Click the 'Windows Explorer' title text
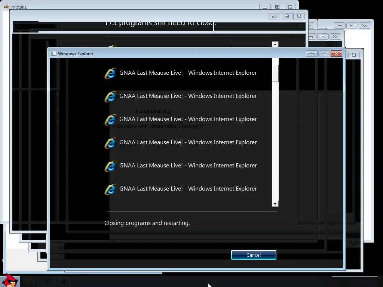This screenshot has height=287, width=383. coord(76,54)
